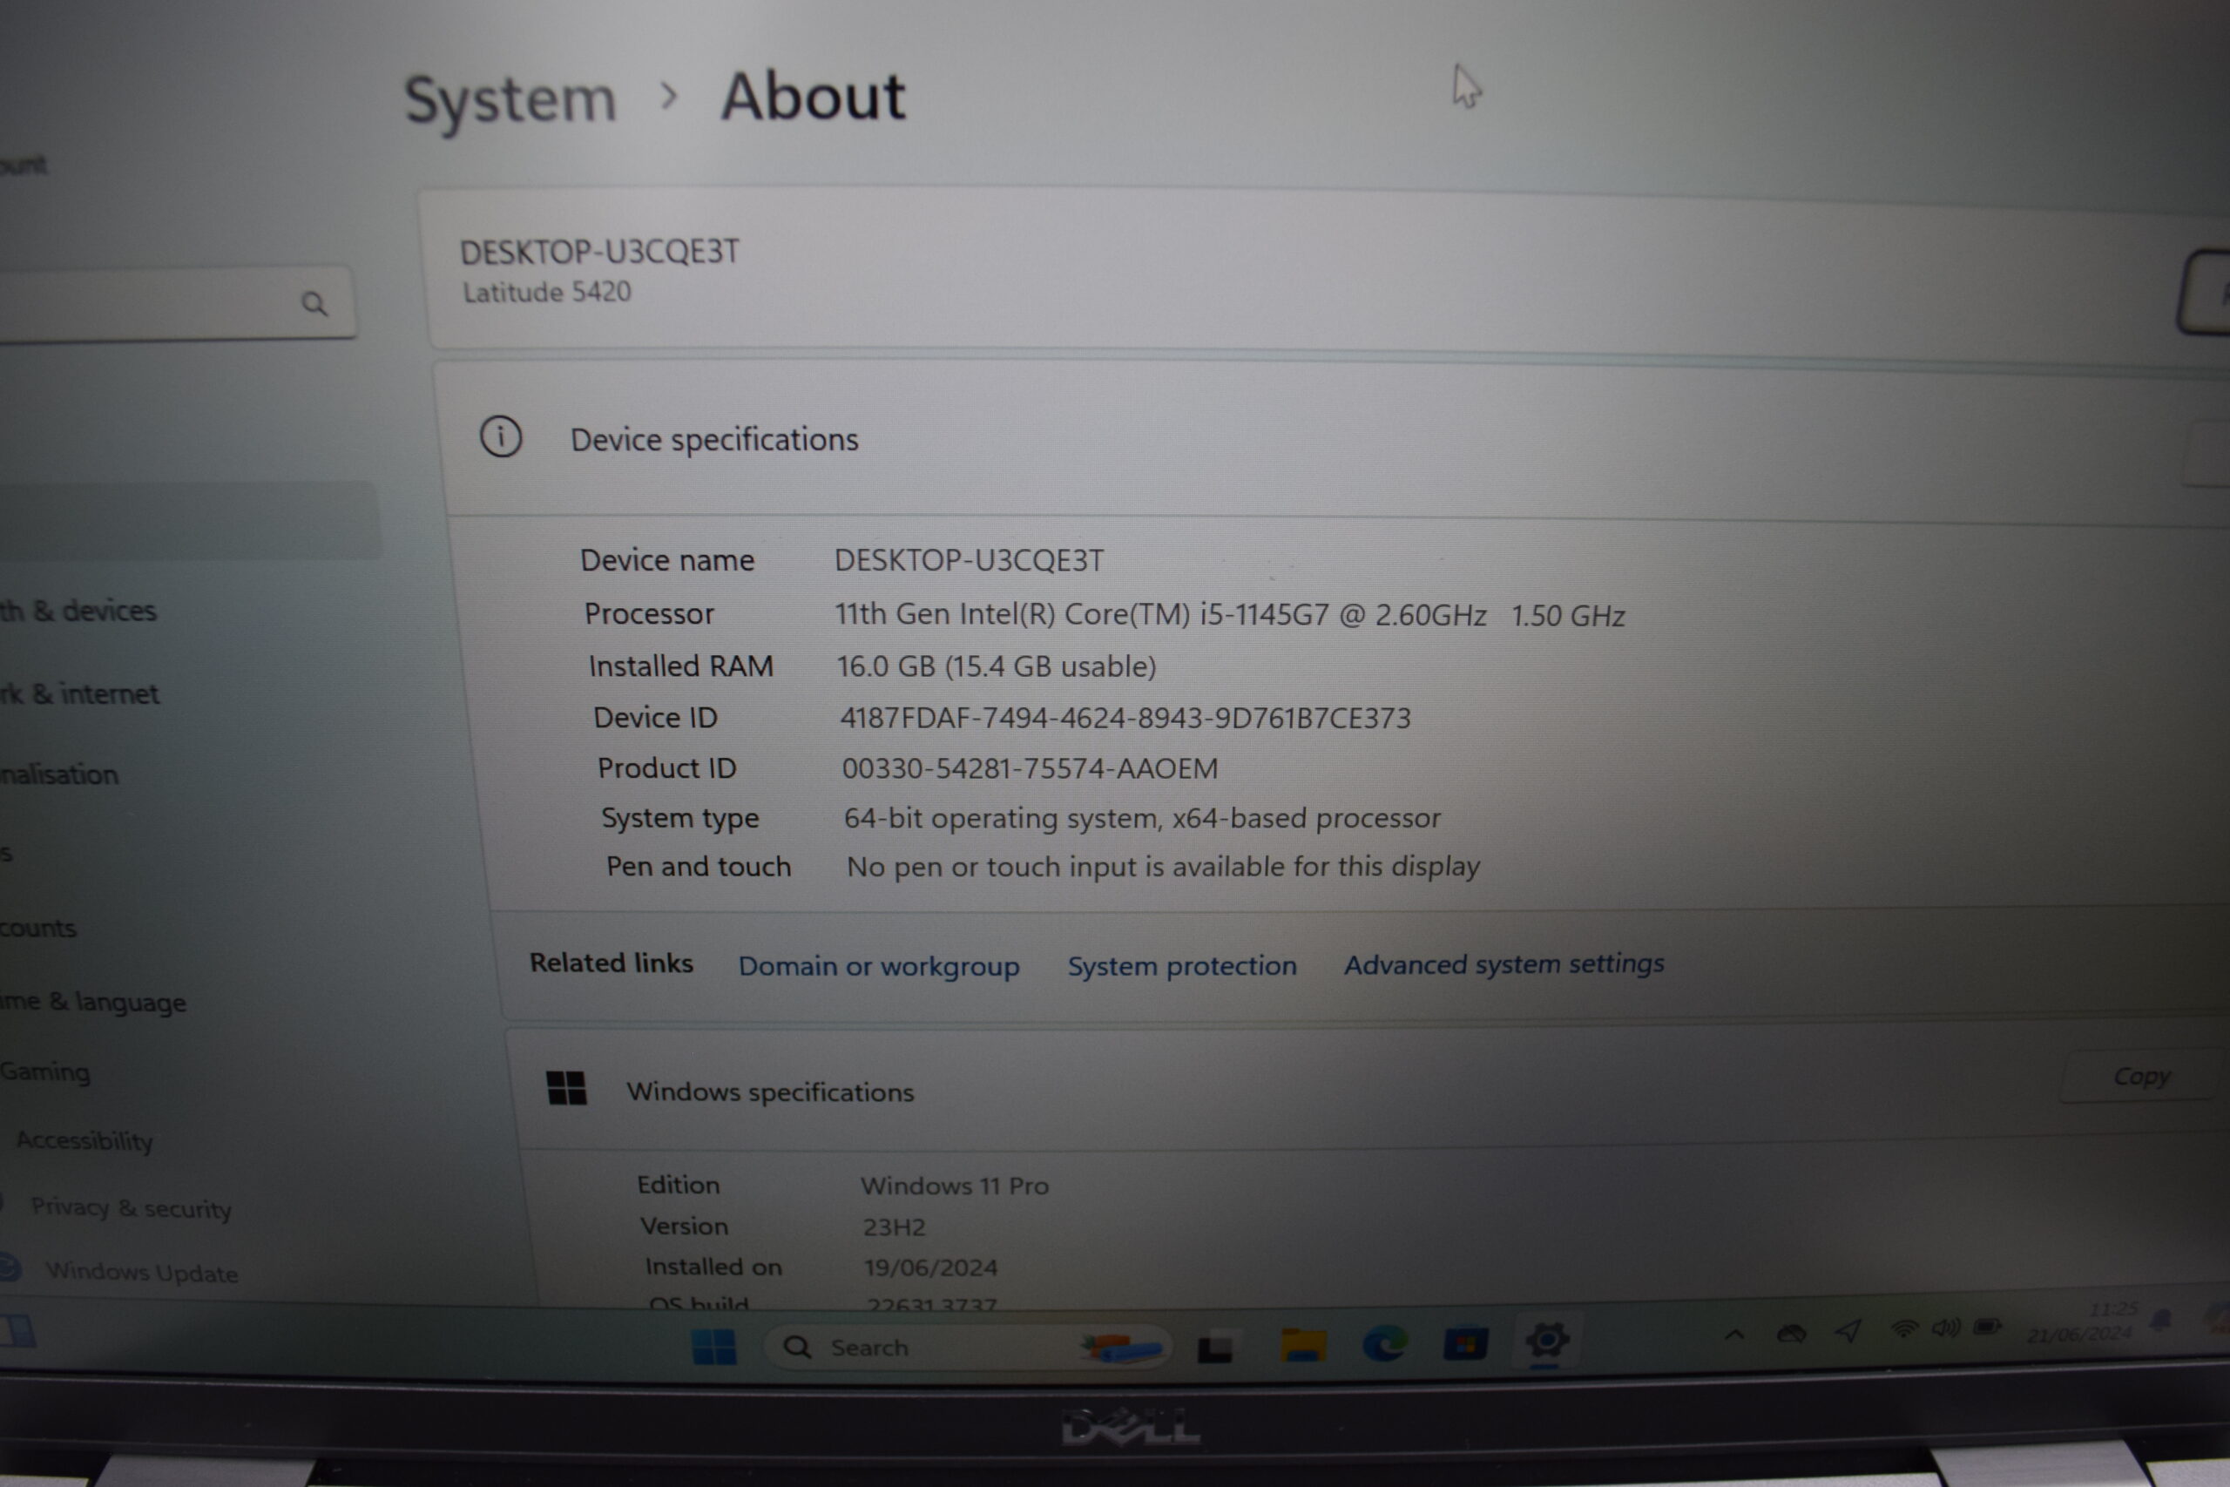Open Time & language settings
This screenshot has height=1487, width=2230.
pos(93,1003)
